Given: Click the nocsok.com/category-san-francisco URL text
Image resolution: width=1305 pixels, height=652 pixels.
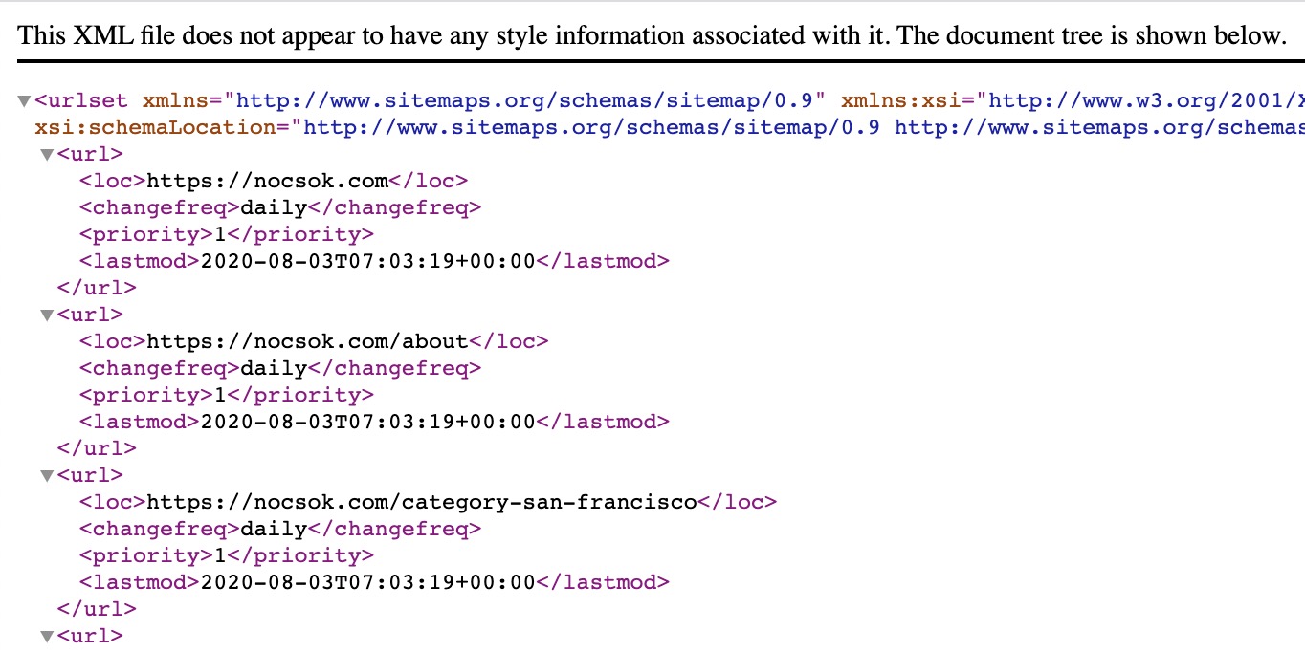Looking at the screenshot, I should tap(421, 502).
